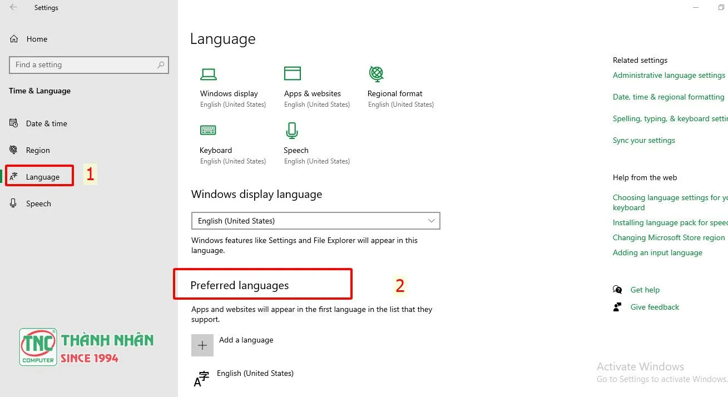
Task: Expand the English (United States) language entry
Action: tap(255, 373)
